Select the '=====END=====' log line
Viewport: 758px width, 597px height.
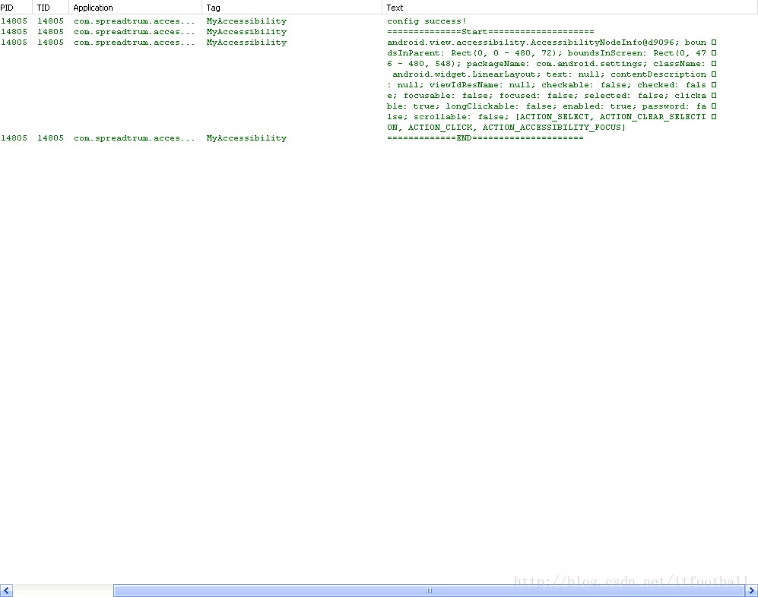click(485, 138)
